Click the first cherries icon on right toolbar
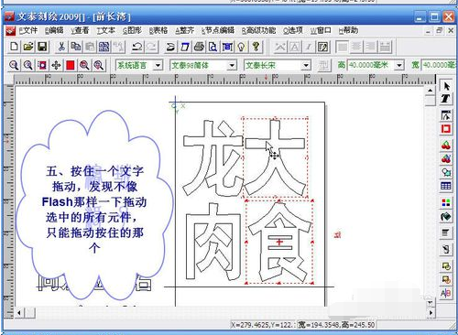 point(445,145)
